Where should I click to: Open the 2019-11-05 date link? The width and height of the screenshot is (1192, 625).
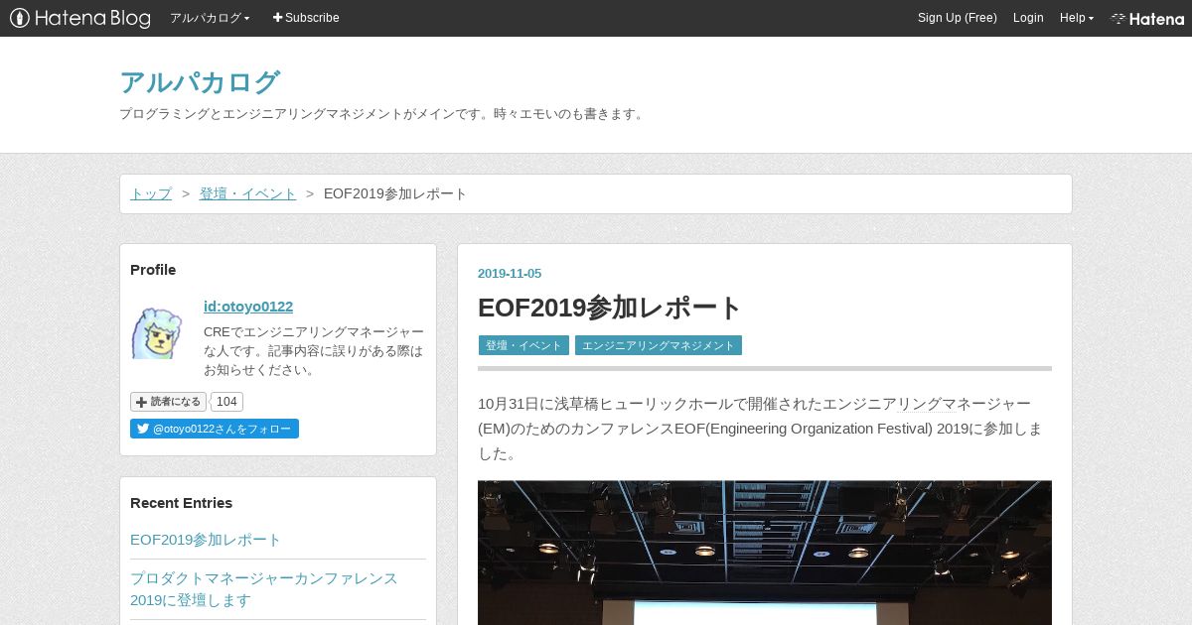510,274
